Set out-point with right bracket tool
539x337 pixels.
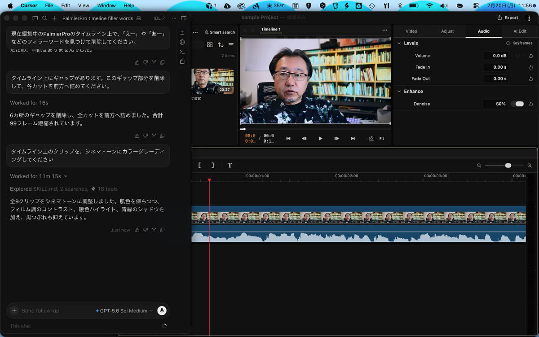click(213, 165)
